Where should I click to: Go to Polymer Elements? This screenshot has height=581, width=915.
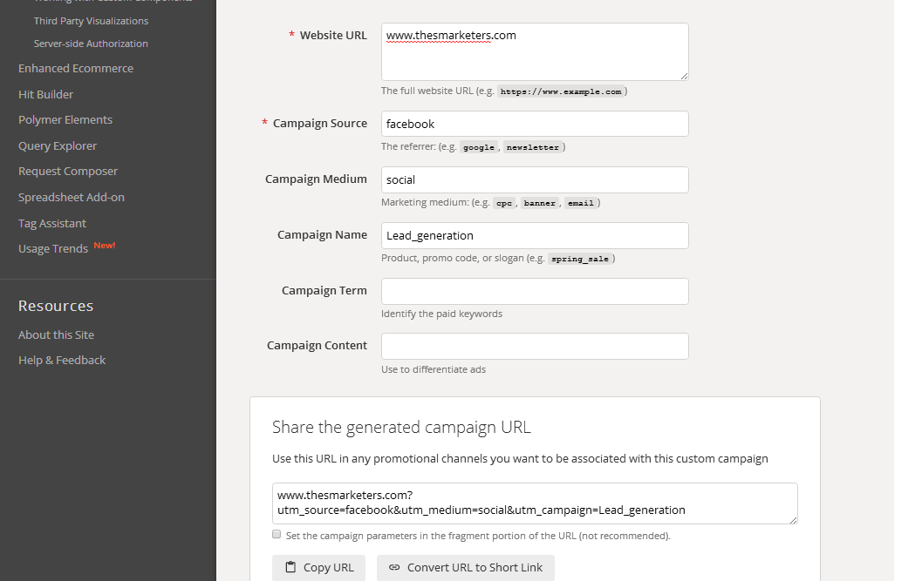click(65, 120)
